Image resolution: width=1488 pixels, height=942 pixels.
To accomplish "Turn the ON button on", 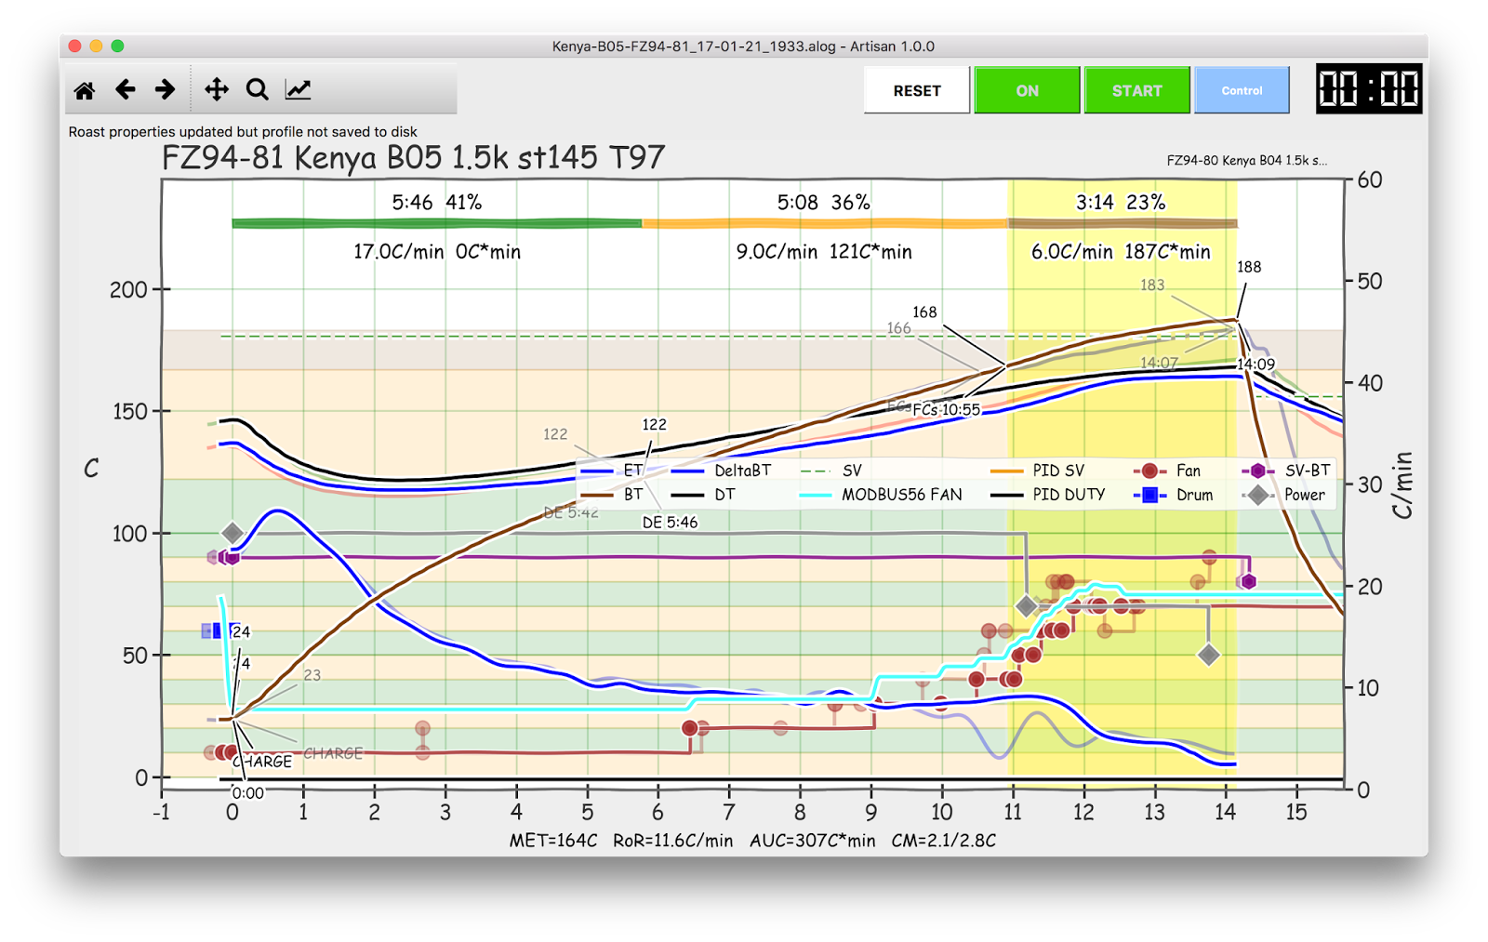I will 1027,90.
